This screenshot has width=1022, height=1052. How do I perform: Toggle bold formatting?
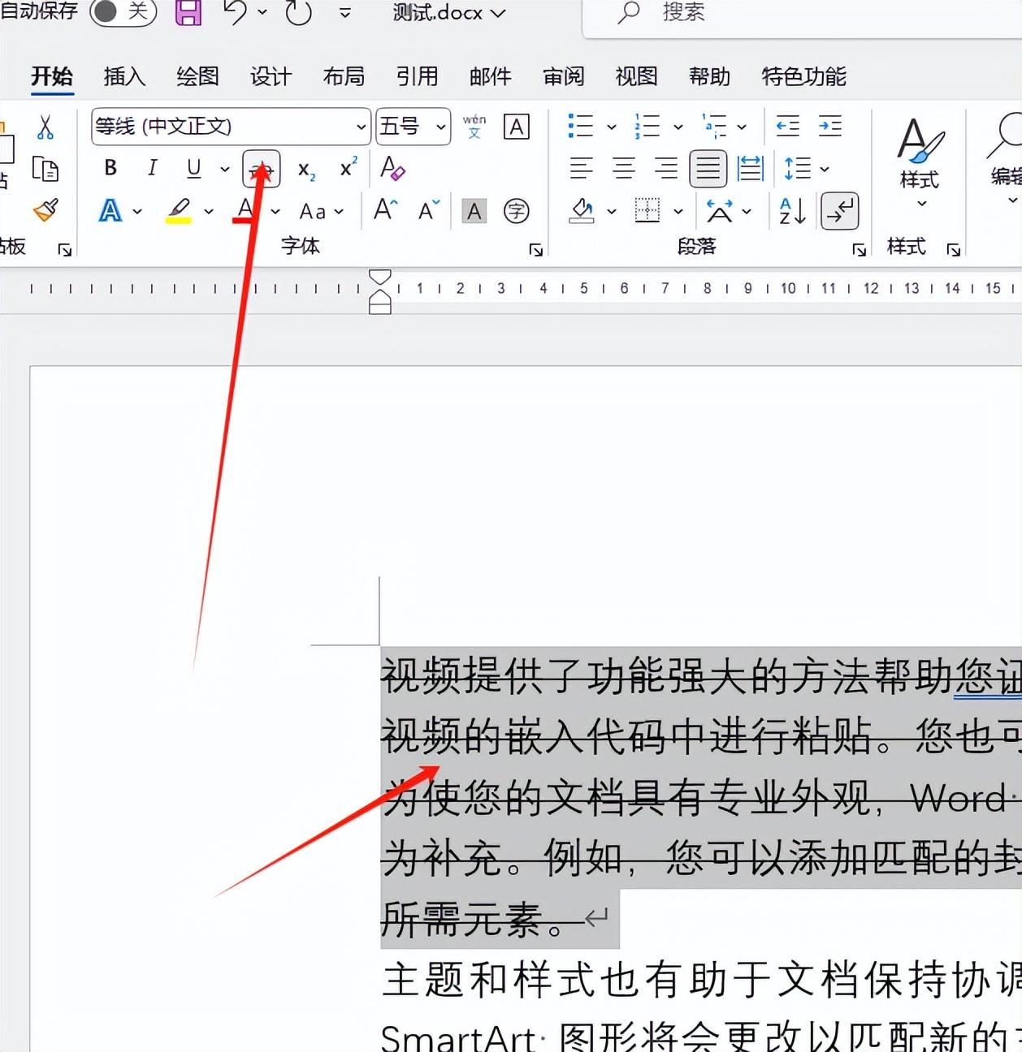[x=110, y=168]
